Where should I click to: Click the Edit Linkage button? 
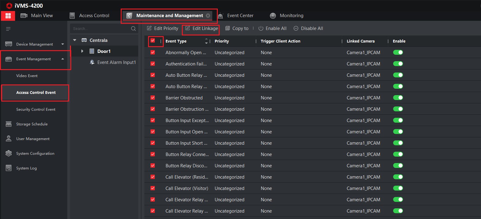point(201,28)
